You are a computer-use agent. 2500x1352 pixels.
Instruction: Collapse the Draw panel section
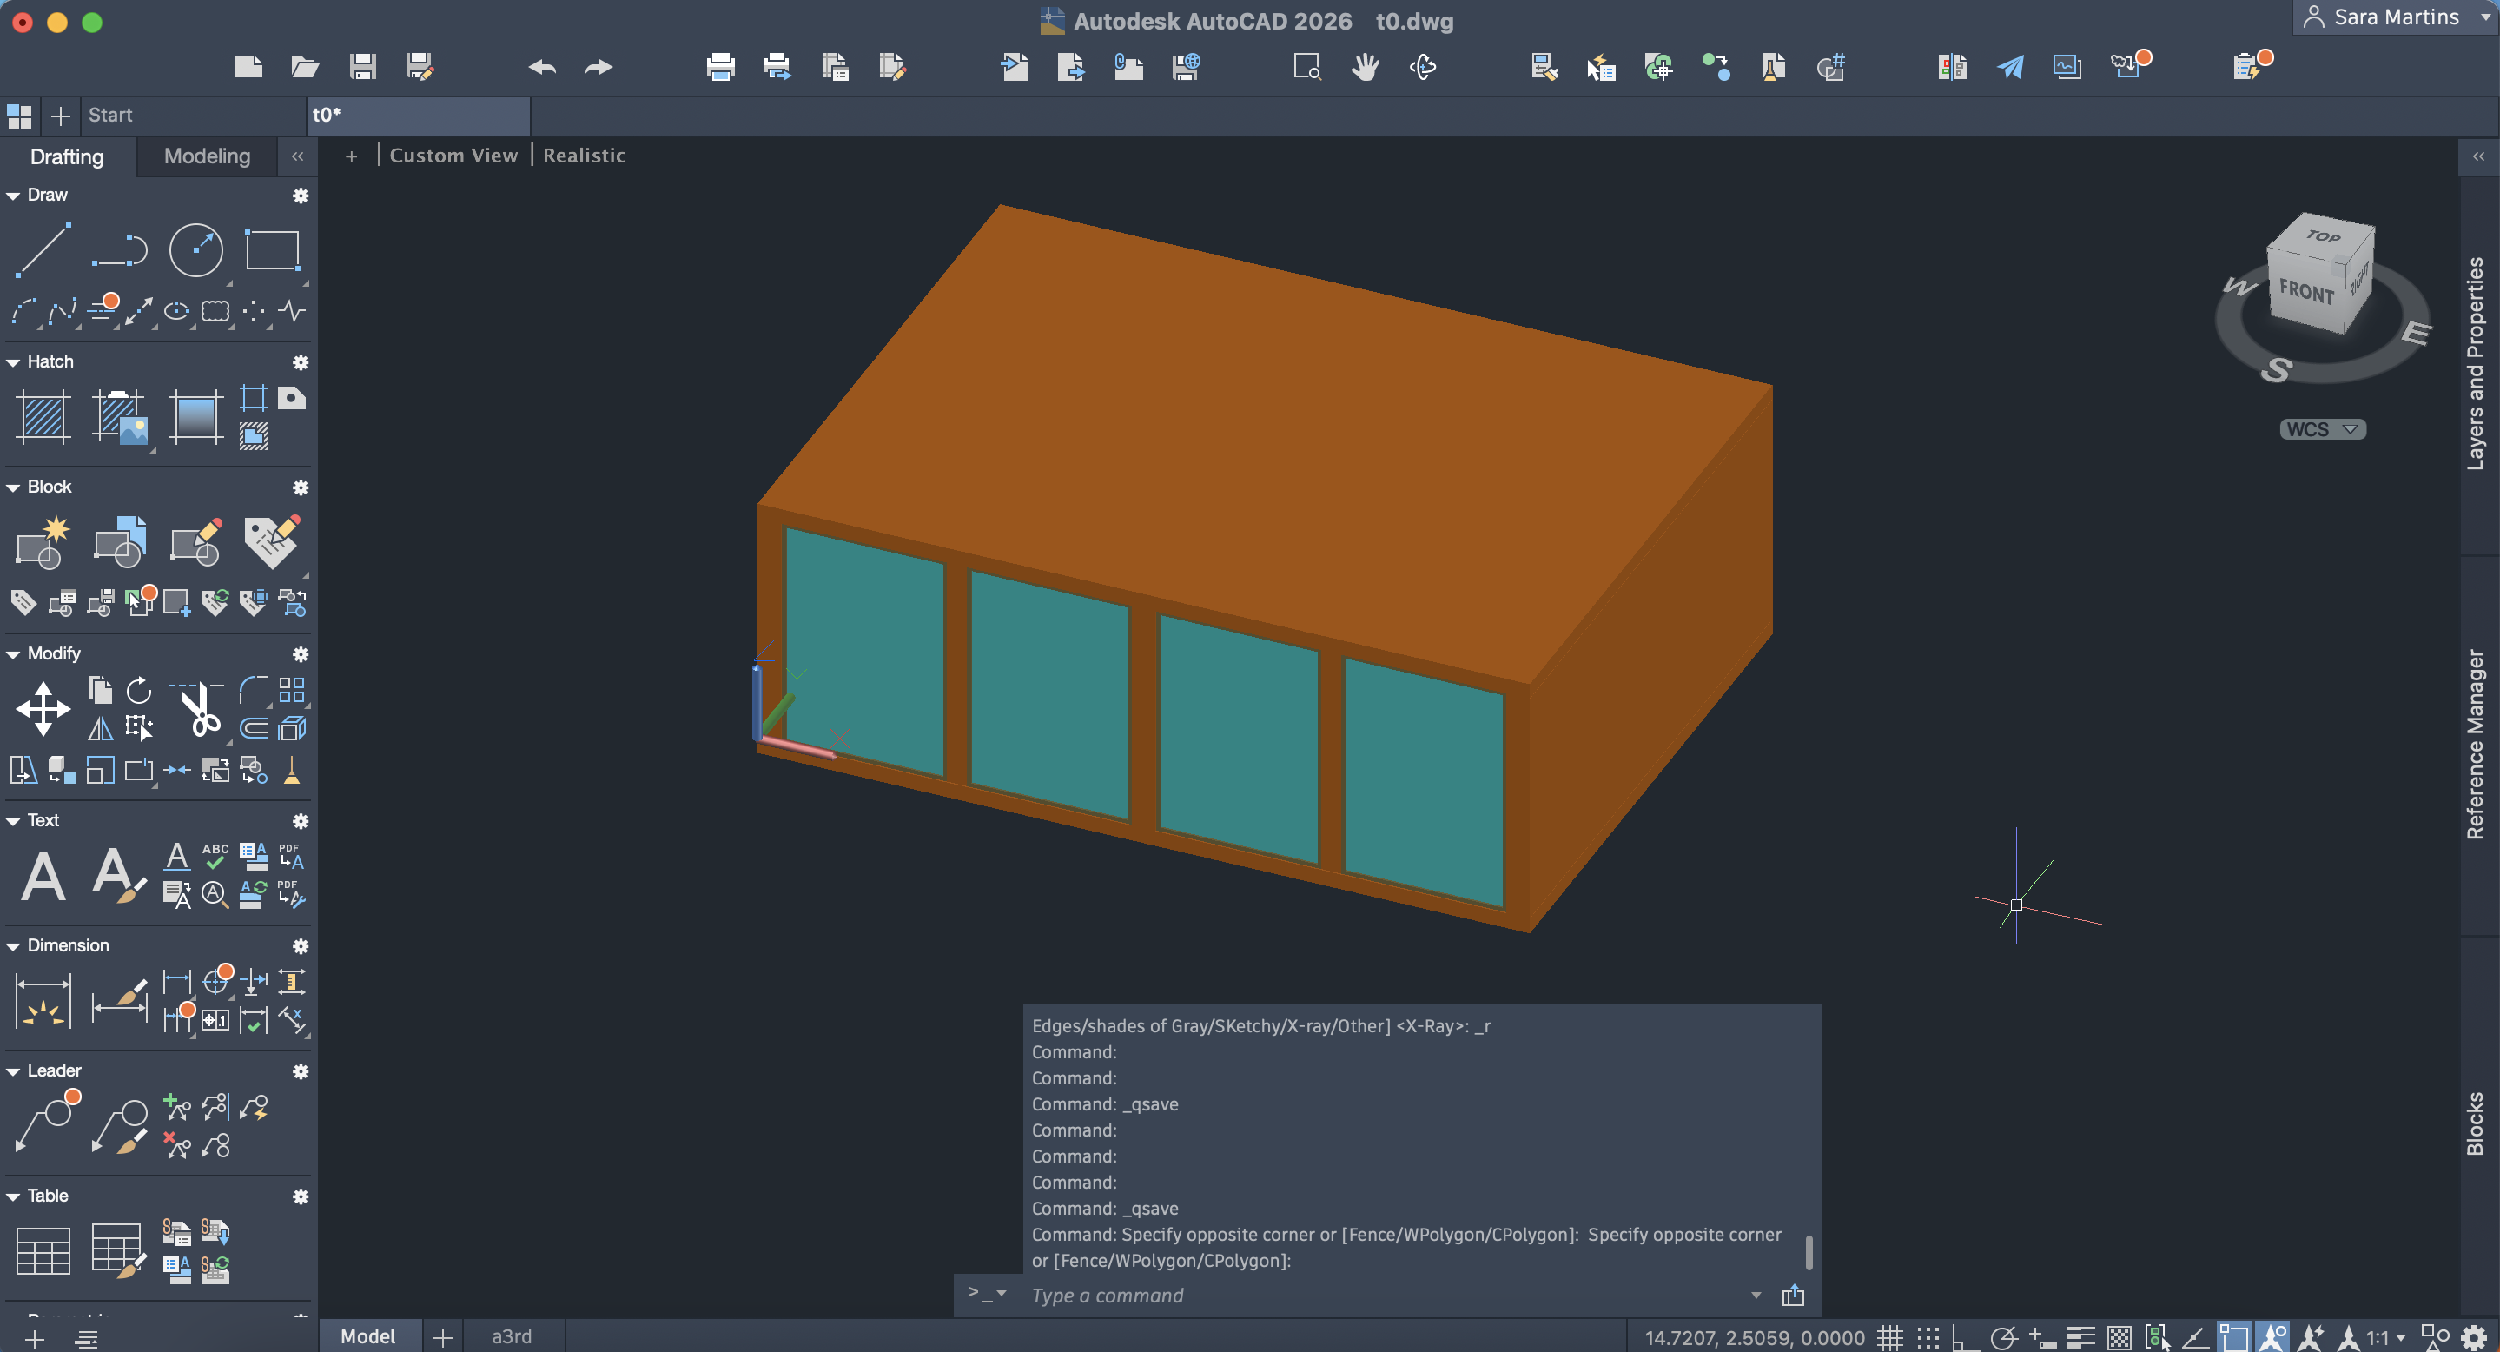pyautogui.click(x=14, y=196)
